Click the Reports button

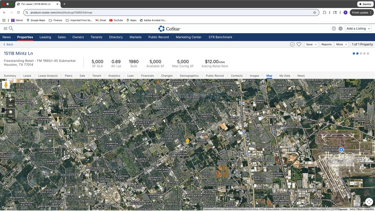(x=326, y=45)
